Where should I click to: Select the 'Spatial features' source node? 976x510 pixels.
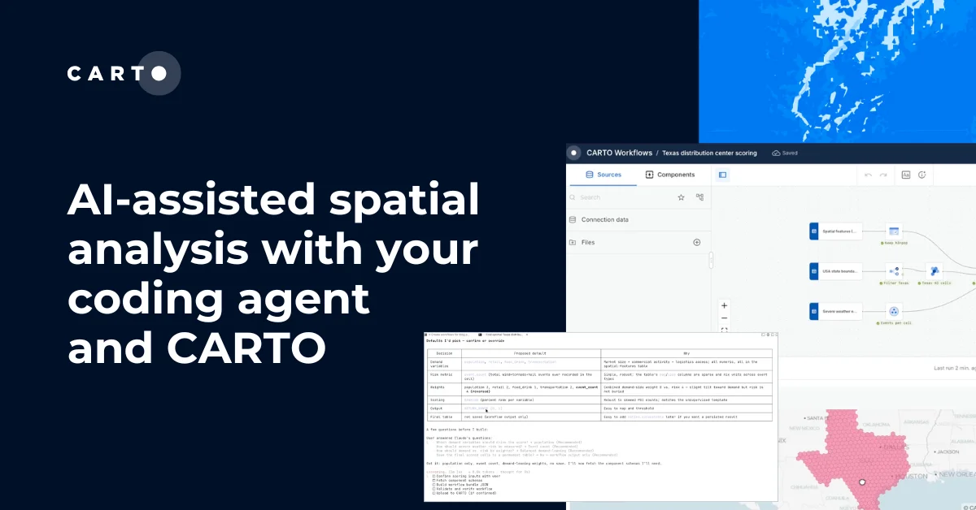click(x=835, y=231)
